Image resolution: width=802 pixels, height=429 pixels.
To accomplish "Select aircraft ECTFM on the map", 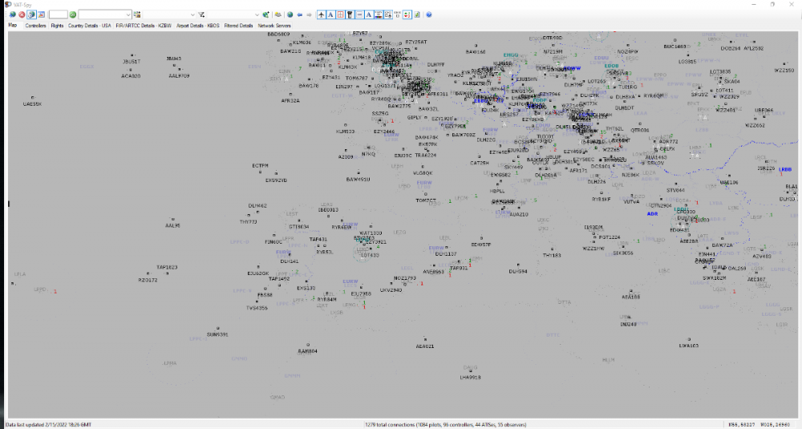I will click(x=260, y=166).
